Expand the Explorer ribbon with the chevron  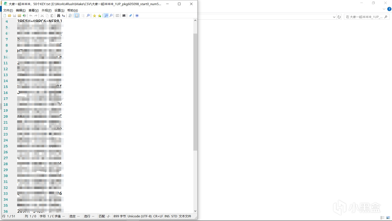pyautogui.click(x=384, y=9)
